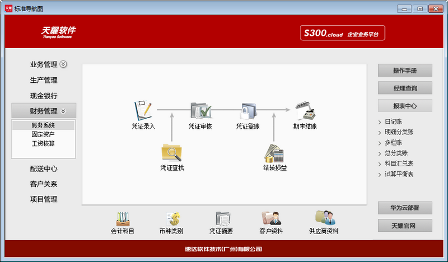The image size is (448, 262).
Task: Click the 报表中心 button
Action: [x=405, y=106]
